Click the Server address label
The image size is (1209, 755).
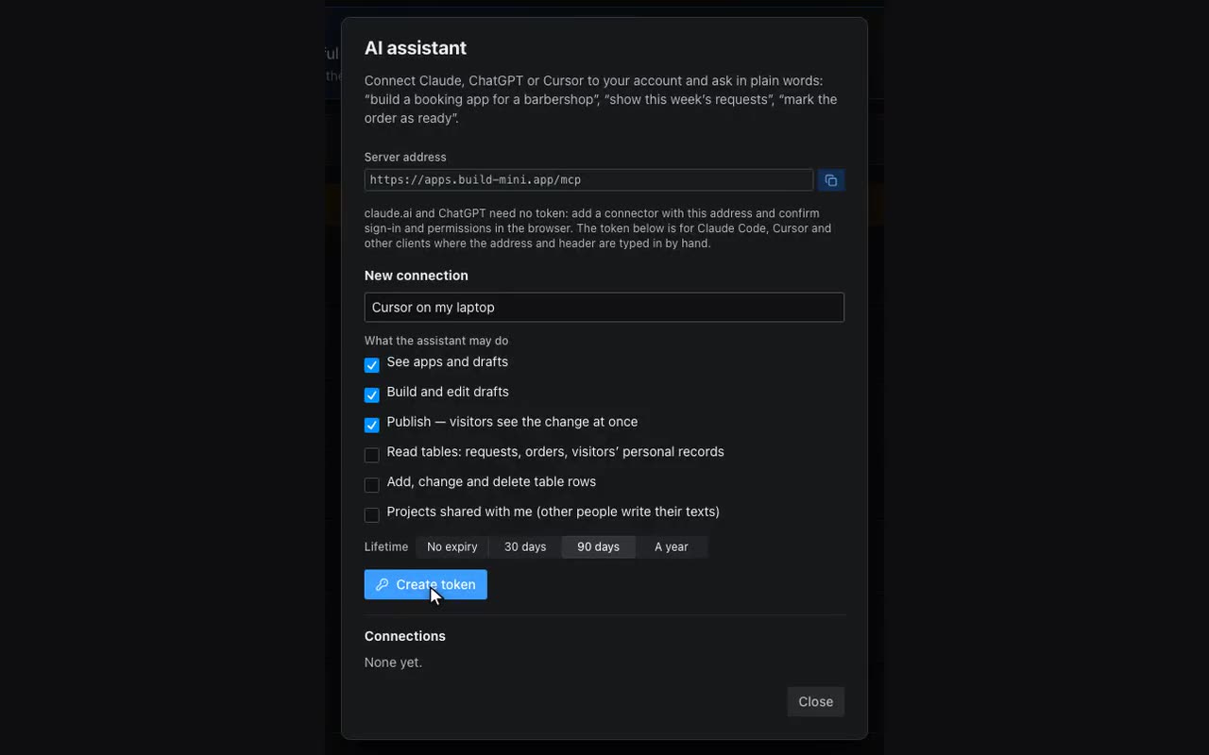405,158
